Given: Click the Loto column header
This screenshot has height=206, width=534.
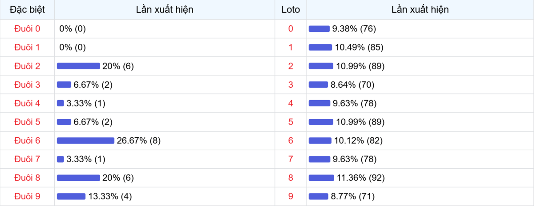Looking at the screenshot, I should click(x=291, y=9).
